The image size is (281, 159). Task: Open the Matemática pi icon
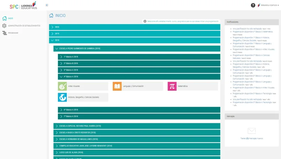coord(172,86)
